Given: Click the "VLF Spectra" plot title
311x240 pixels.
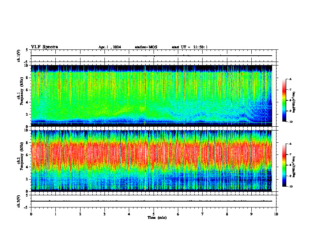Looking at the screenshot, I should coord(44,47).
